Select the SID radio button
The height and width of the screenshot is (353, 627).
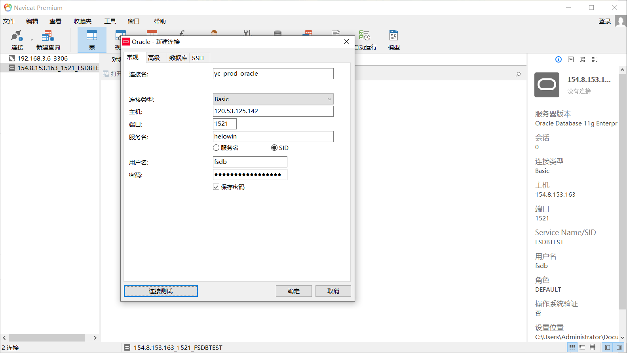[x=274, y=148]
